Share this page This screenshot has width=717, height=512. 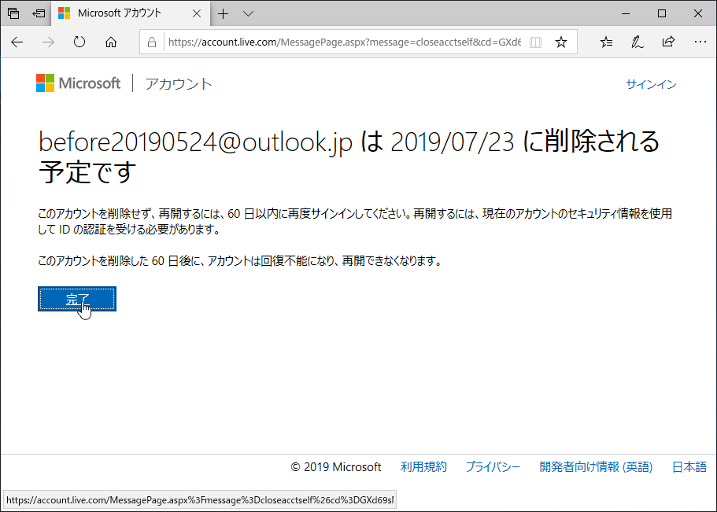(x=668, y=42)
